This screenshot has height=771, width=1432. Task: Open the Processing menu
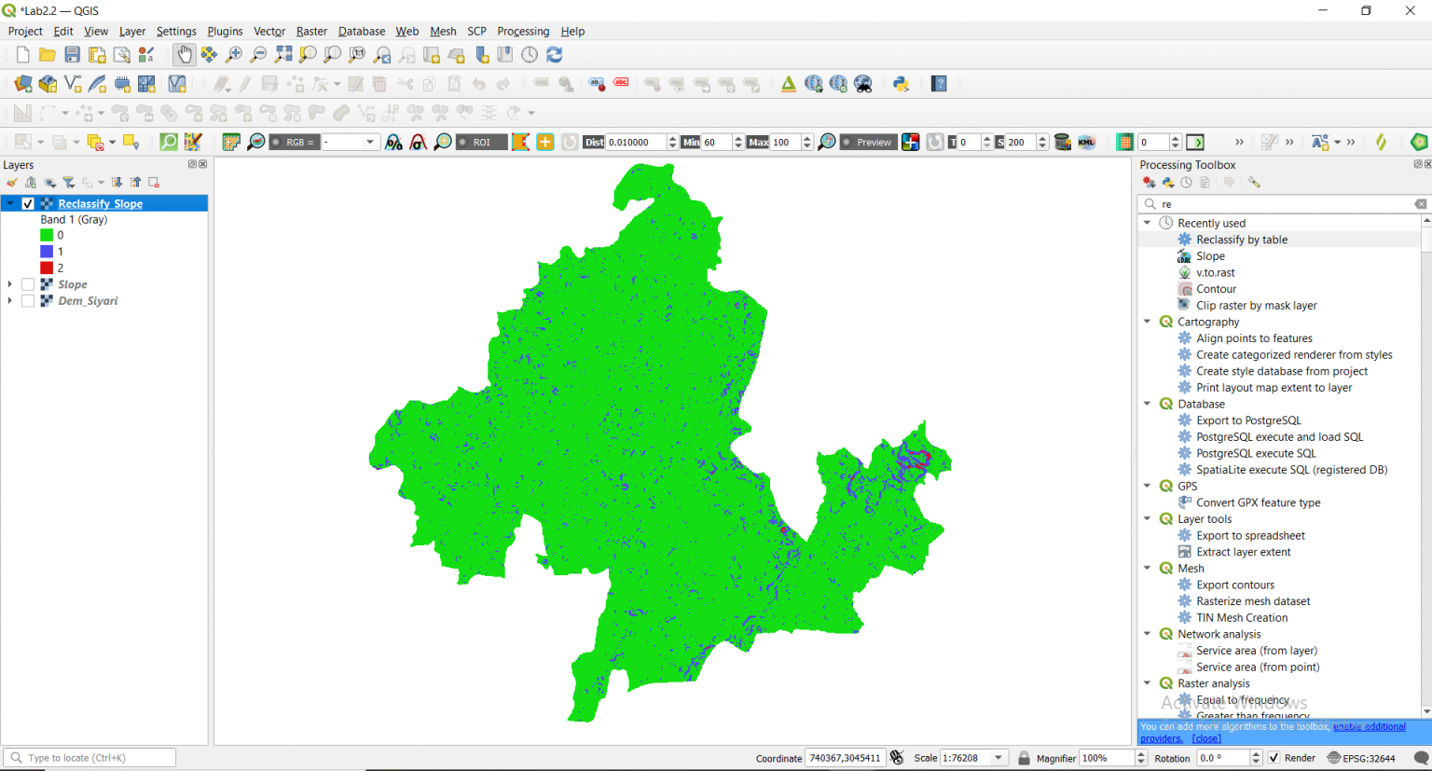point(523,31)
